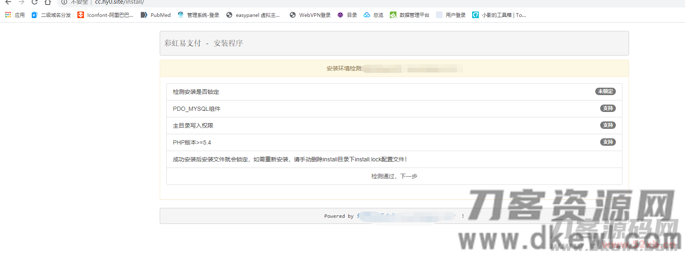Click the 主目录写入权限 row text
Image resolution: width=685 pixels, height=254 pixels.
click(193, 126)
